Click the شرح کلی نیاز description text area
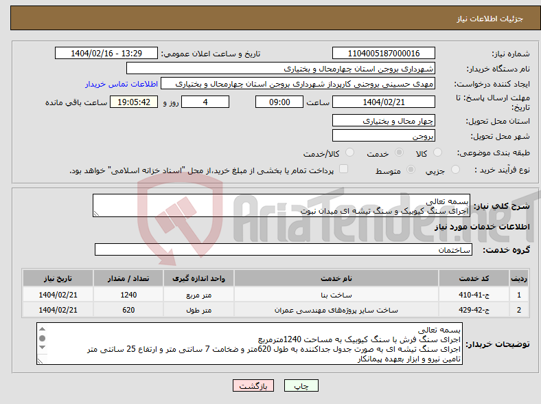 [281, 205]
